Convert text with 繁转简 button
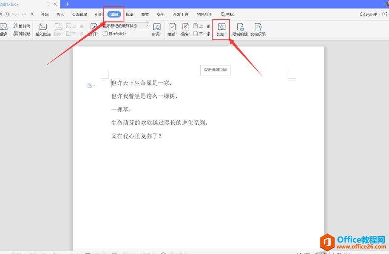 tap(22, 26)
